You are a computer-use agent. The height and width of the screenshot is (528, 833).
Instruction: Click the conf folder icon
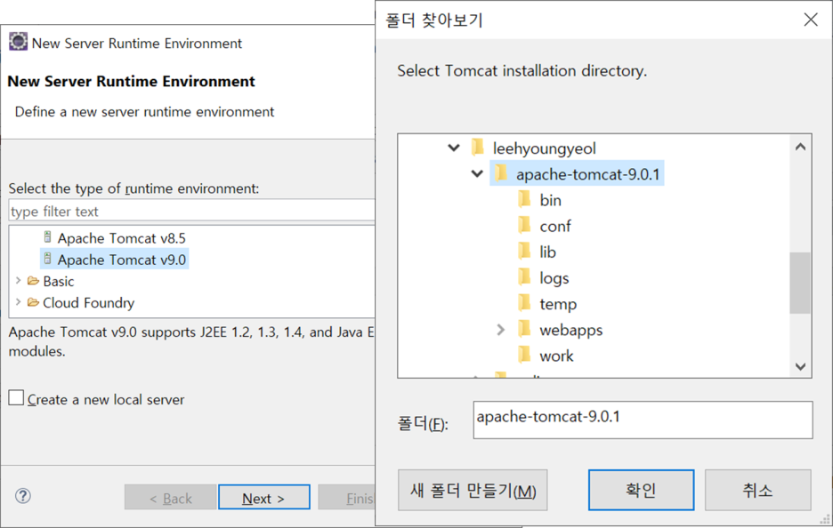pyautogui.click(x=525, y=225)
